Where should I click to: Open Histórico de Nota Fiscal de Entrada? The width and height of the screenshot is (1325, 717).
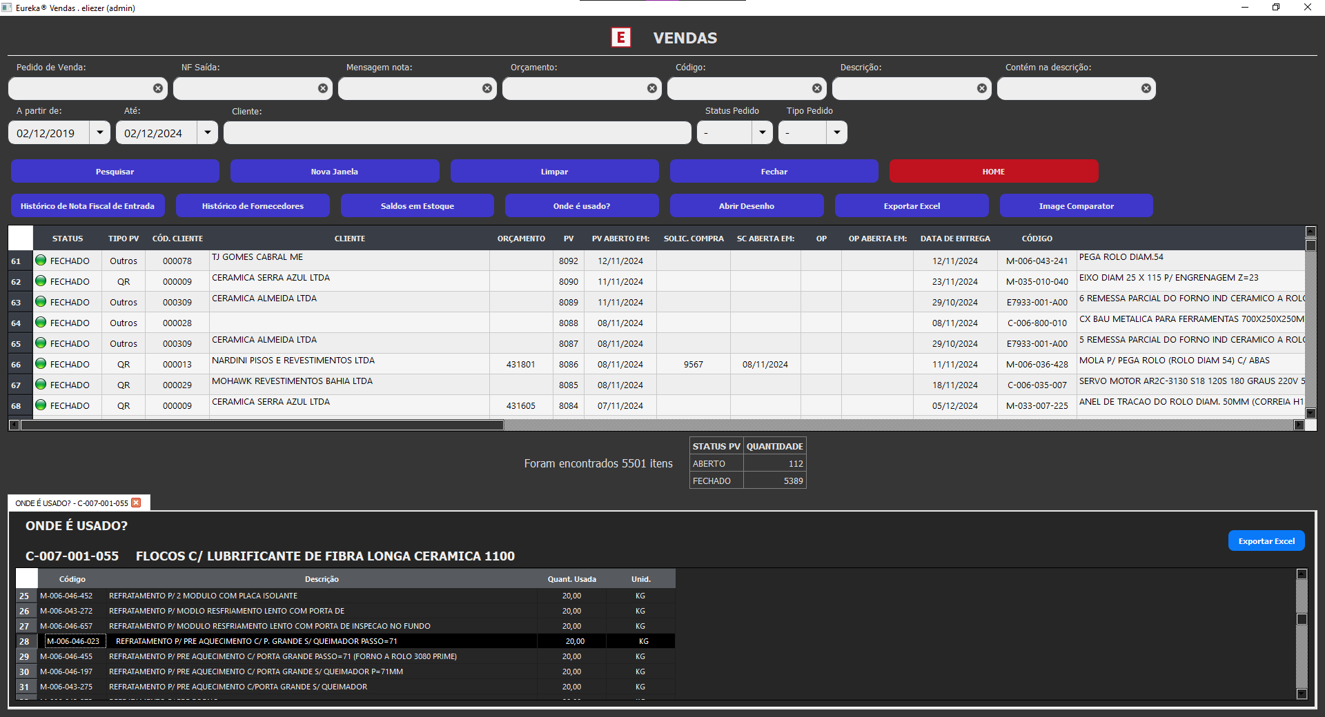point(88,205)
